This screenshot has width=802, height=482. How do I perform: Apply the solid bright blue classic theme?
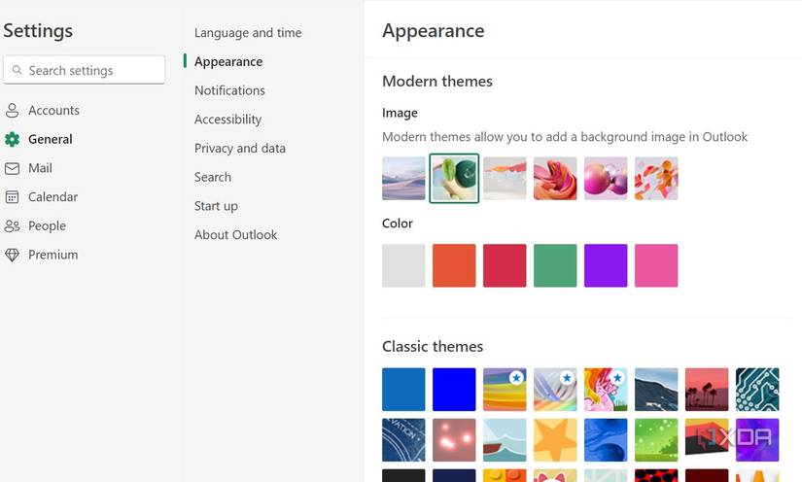pyautogui.click(x=454, y=390)
